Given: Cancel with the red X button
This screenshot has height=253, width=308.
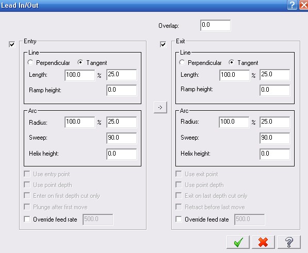Looking at the screenshot, I should 263,242.
